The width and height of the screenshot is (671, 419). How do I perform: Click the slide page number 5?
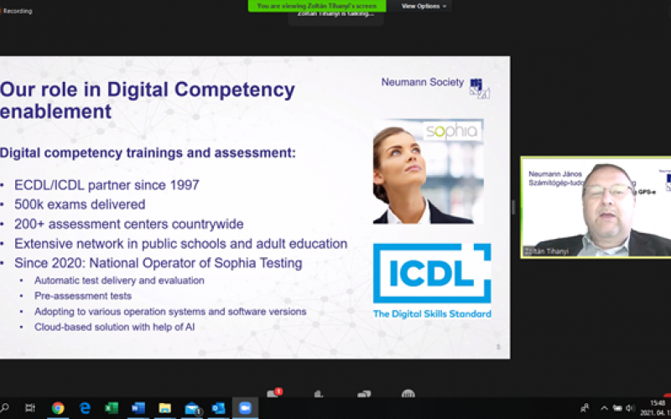click(498, 347)
